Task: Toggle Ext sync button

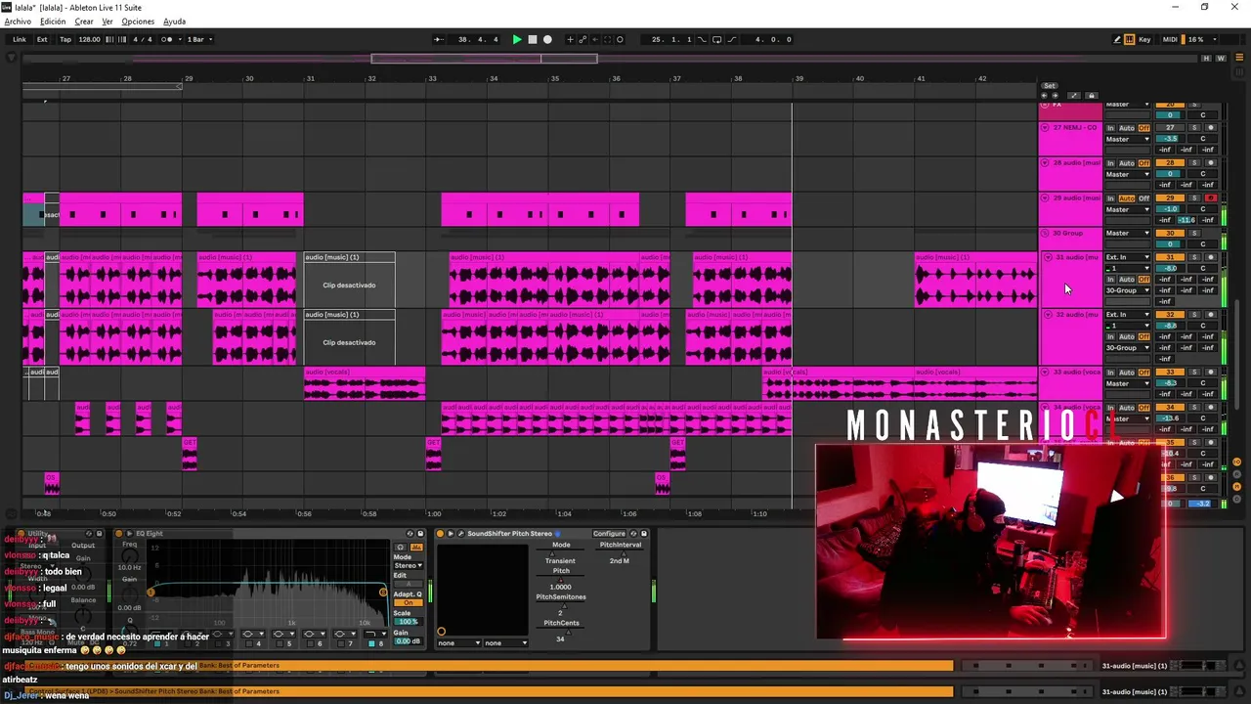Action: [x=42, y=39]
